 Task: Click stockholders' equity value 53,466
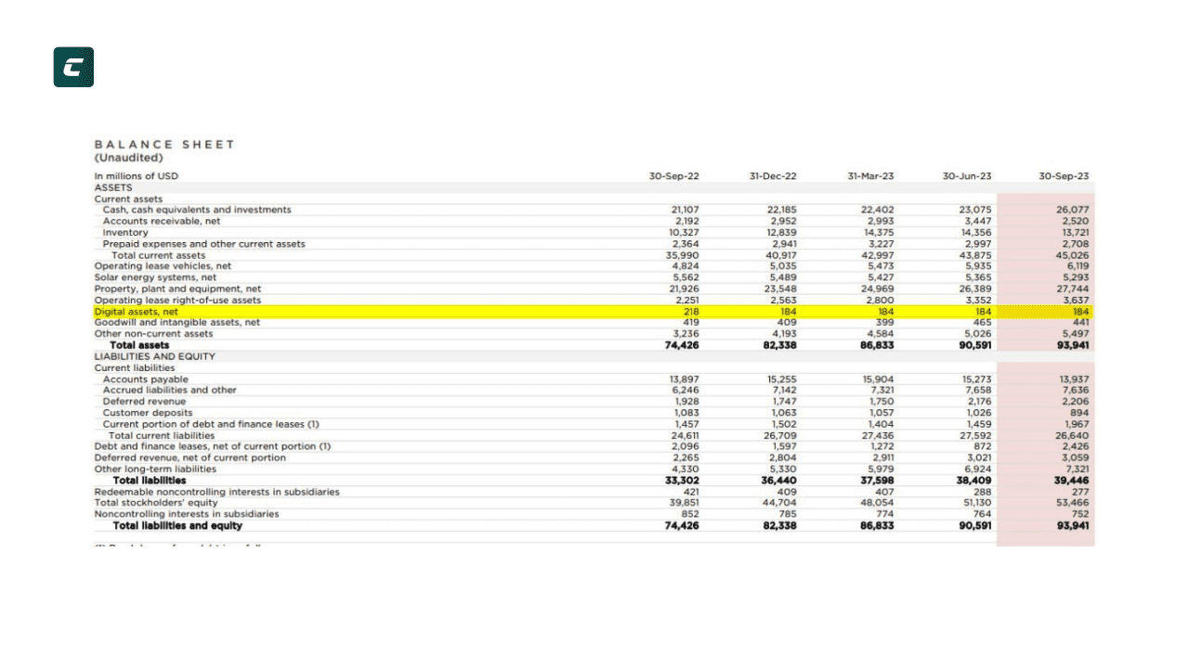[x=1073, y=503]
